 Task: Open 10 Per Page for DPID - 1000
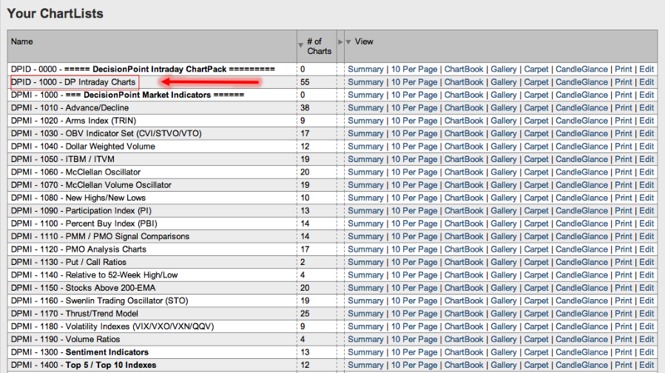click(414, 81)
